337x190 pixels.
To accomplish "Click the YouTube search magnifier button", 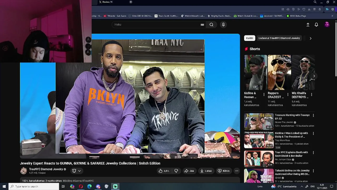I will click(211, 25).
